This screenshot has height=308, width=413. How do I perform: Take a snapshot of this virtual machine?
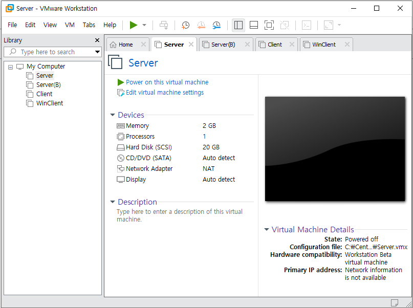(x=185, y=25)
